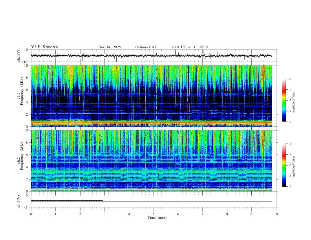Click the ch.2 "Frequency (kHz)" axis label
Image resolution: width=311 pixels, height=240 pixels.
(x=22, y=156)
